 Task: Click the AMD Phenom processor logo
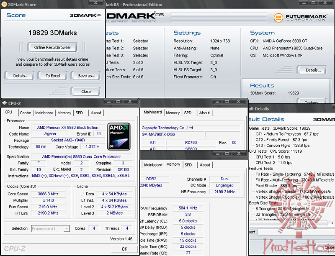119,136
